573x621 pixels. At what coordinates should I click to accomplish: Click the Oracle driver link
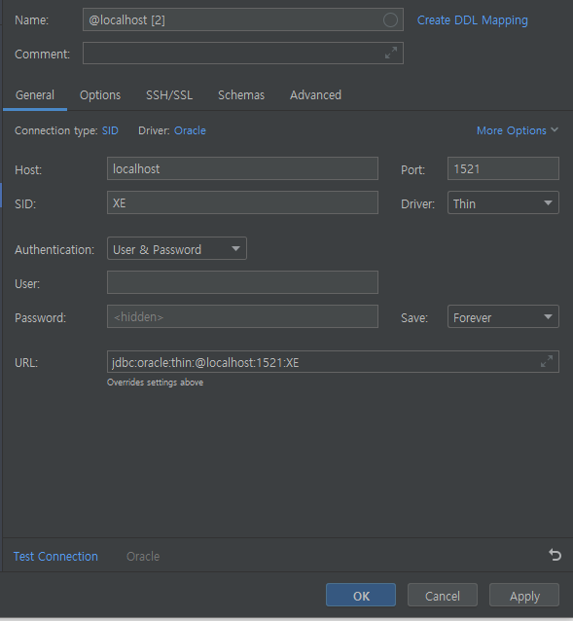(x=190, y=130)
